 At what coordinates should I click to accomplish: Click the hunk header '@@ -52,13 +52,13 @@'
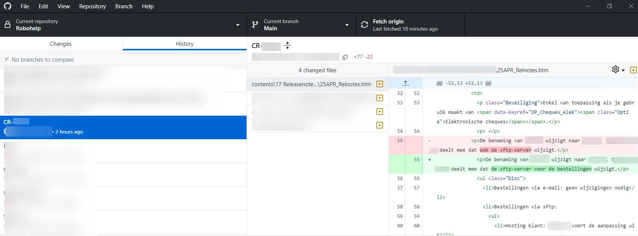point(464,83)
